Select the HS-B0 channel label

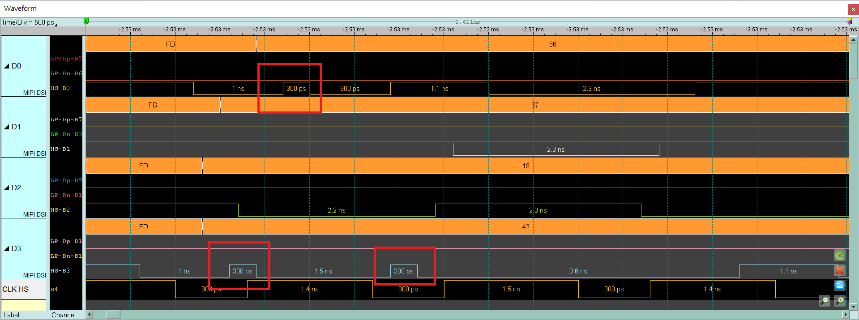[60, 88]
